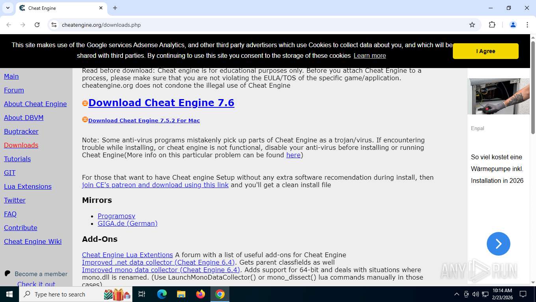This screenshot has width=536, height=302.
Task: Click the orange icon beside Download Cheat Engine 7.6
Action: click(x=85, y=103)
